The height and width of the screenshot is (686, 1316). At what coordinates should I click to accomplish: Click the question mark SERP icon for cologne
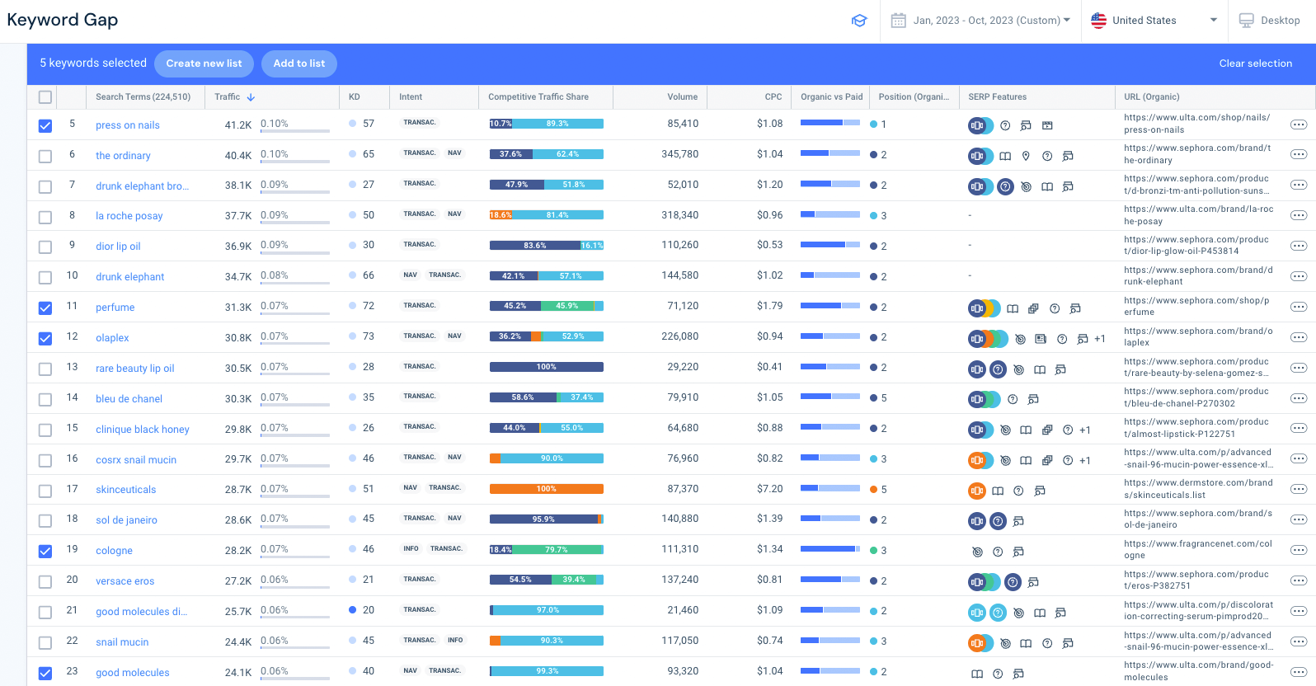tap(998, 552)
